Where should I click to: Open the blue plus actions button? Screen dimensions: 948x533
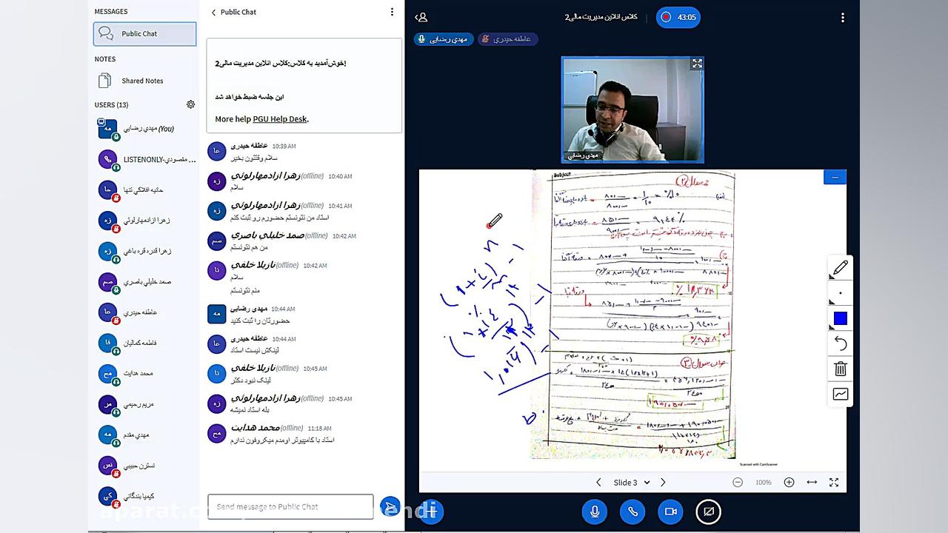point(430,512)
